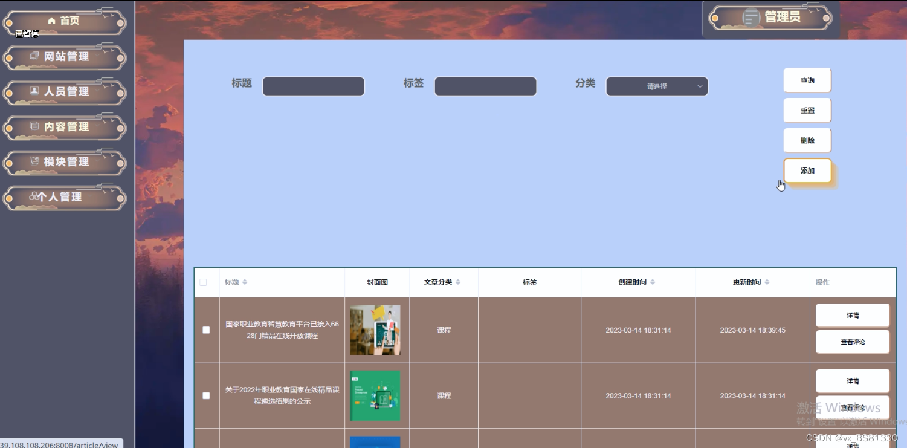Click the document icon beside 内容管理
This screenshot has height=448, width=907.
[x=34, y=126]
